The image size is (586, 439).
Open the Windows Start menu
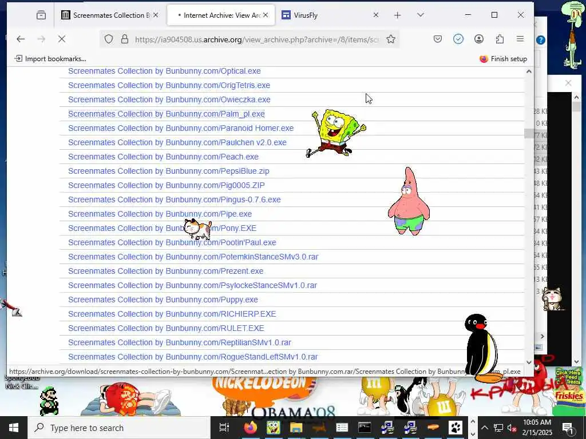14,428
